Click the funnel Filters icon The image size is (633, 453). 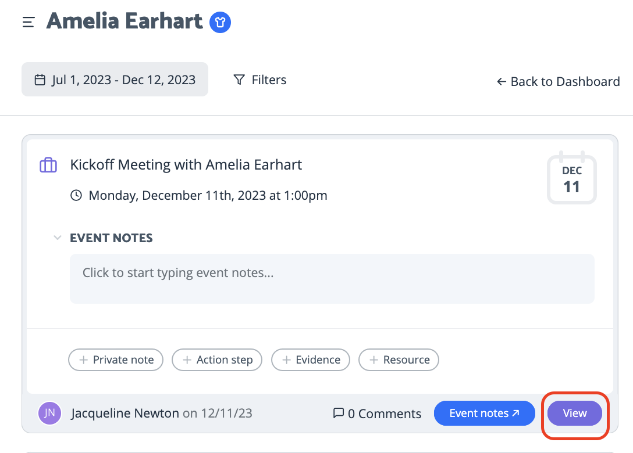click(239, 80)
